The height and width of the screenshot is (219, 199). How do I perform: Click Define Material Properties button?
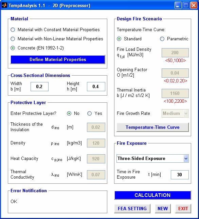coord(58,60)
